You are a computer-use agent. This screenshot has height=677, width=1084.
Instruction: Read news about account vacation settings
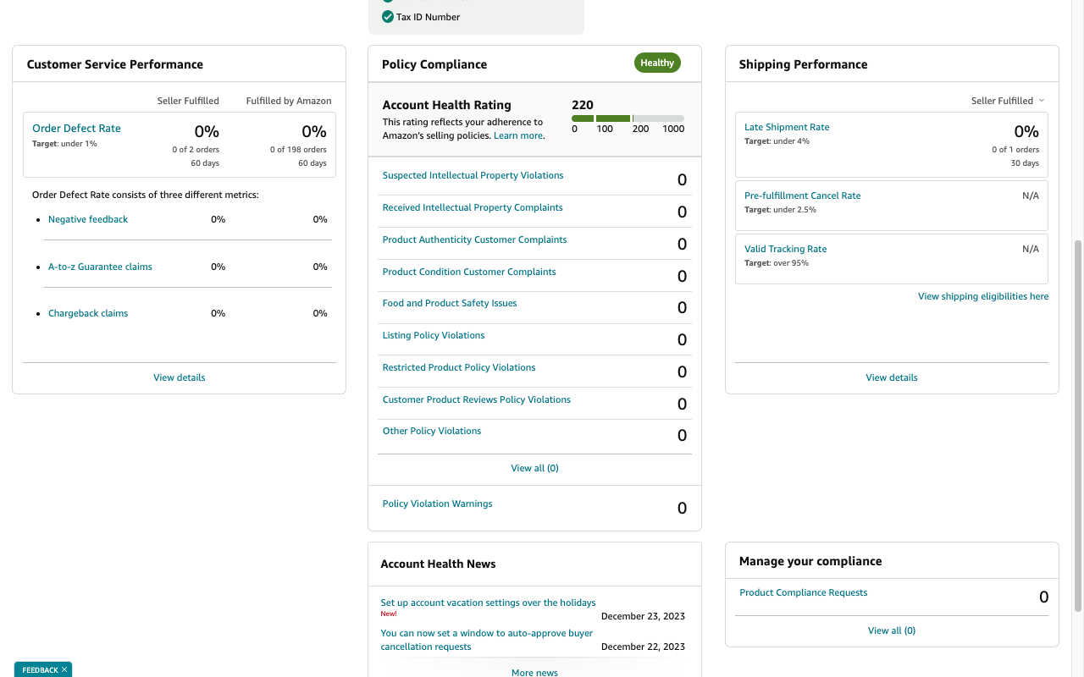pos(488,603)
